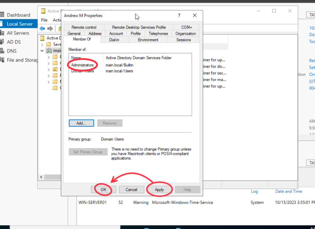Click the main.local domain icon in tree
The width and height of the screenshot is (315, 229).
point(48,51)
